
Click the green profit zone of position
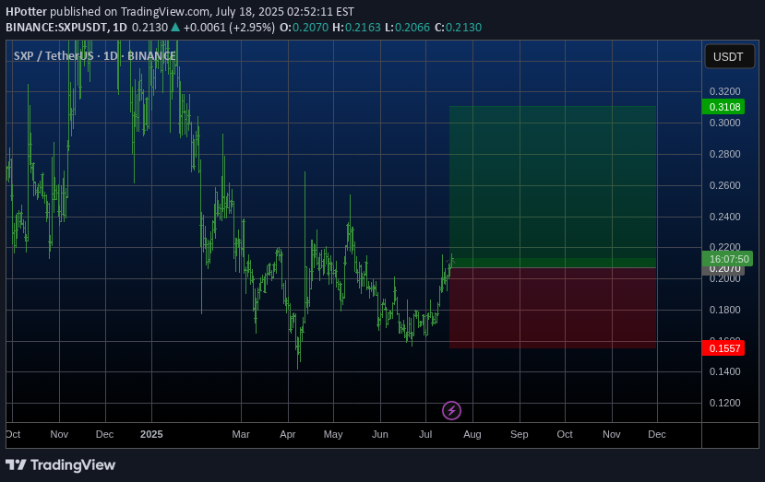552,186
